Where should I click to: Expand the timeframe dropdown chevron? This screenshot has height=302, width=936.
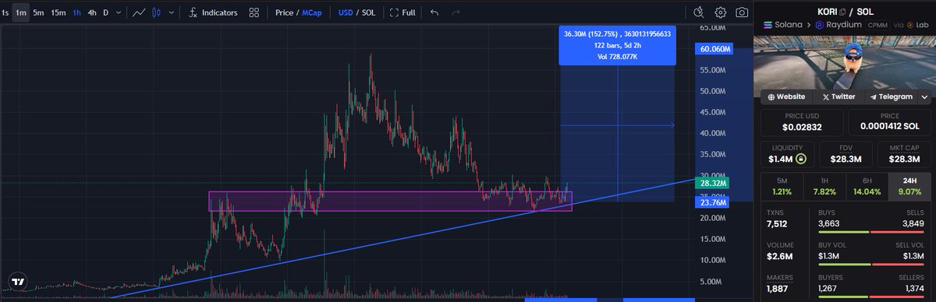pos(119,12)
